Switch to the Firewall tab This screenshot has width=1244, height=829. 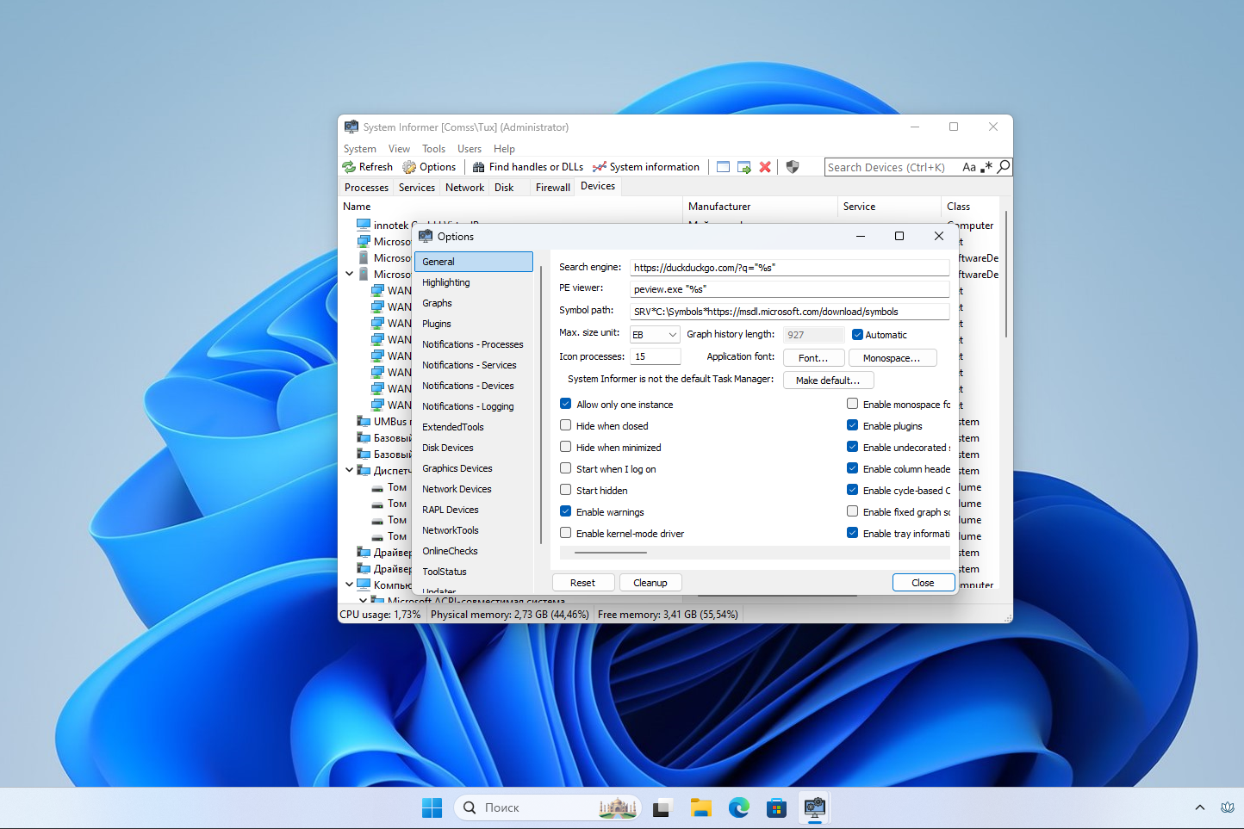(552, 188)
